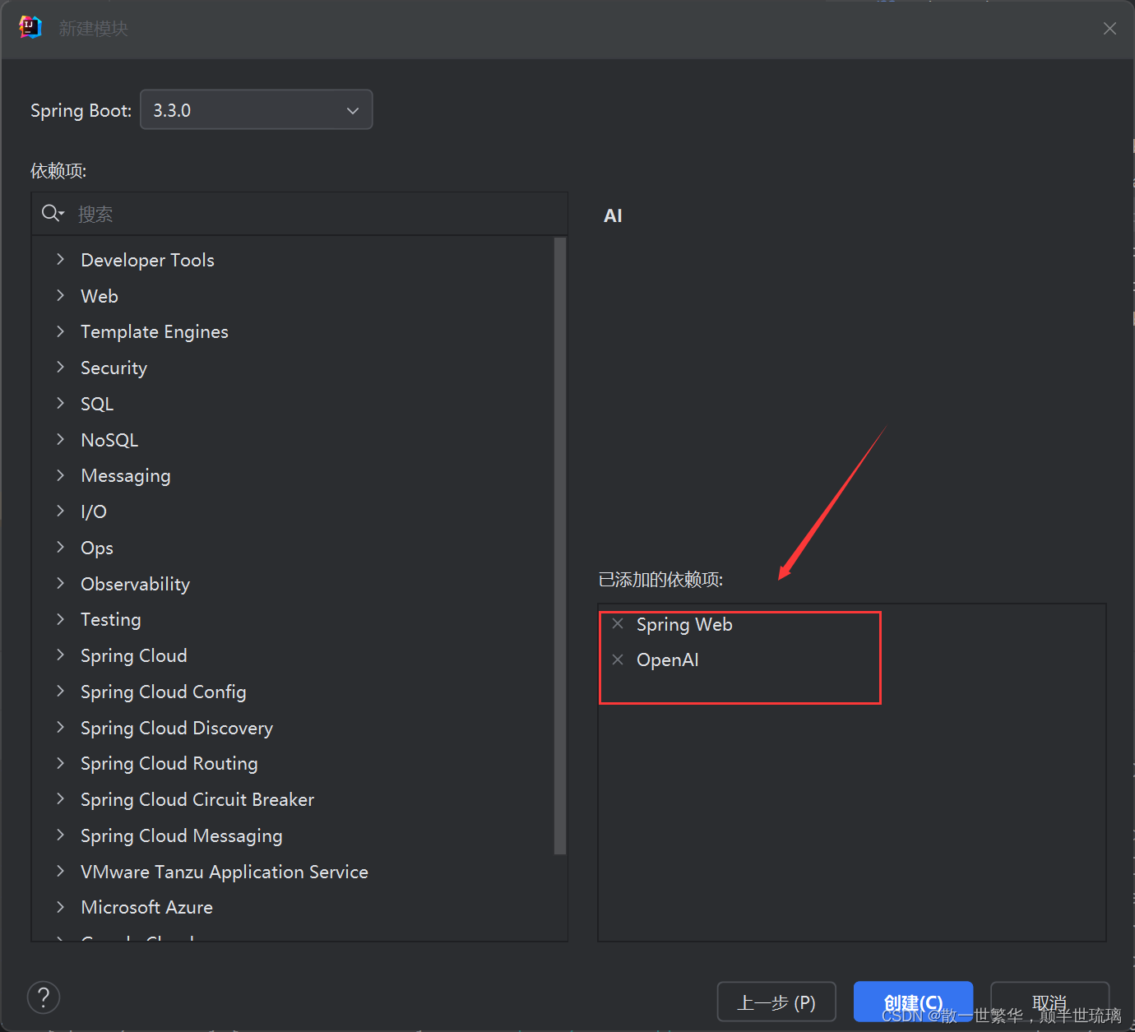The width and height of the screenshot is (1135, 1032).
Task: Close the new module dialog
Action: 1110,29
